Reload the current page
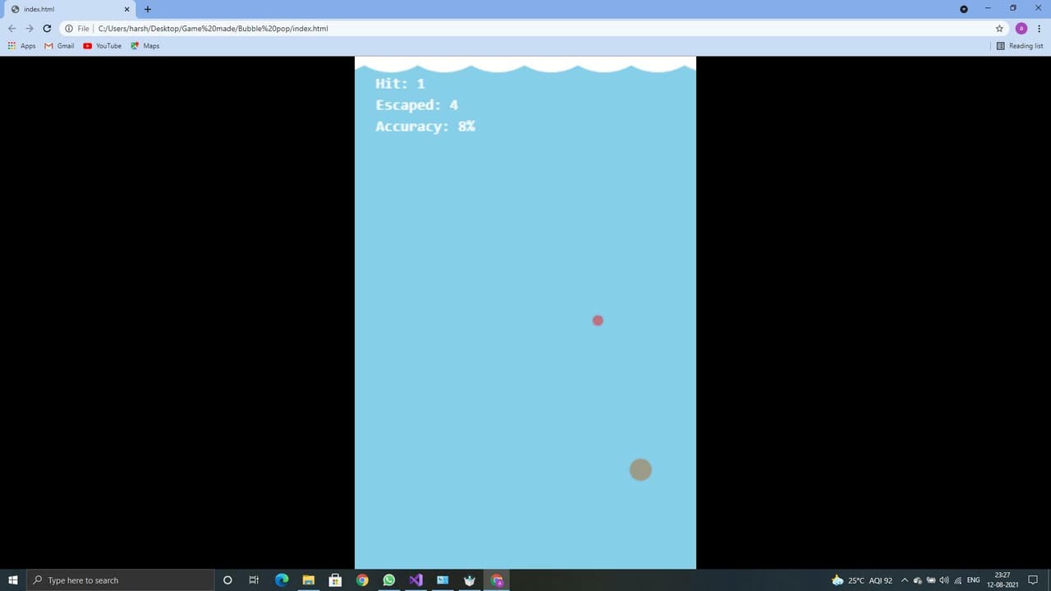Viewport: 1051px width, 591px height. point(47,28)
